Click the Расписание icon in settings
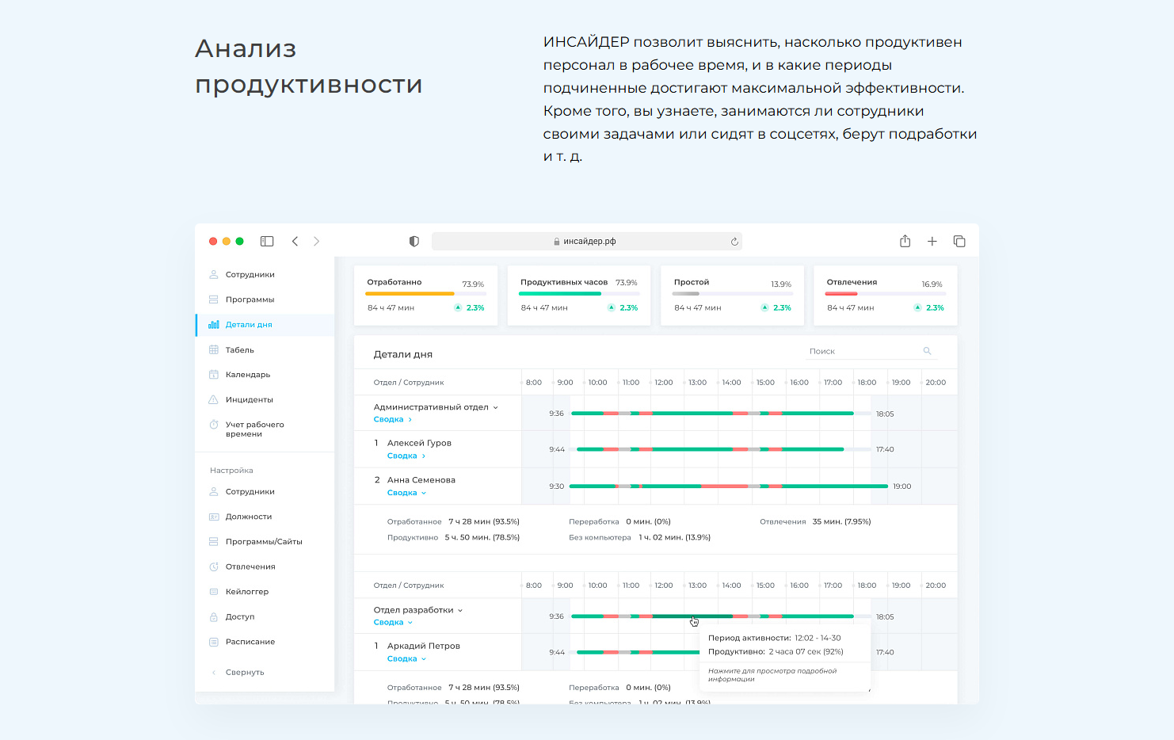Image resolution: width=1174 pixels, height=740 pixels. click(x=213, y=642)
